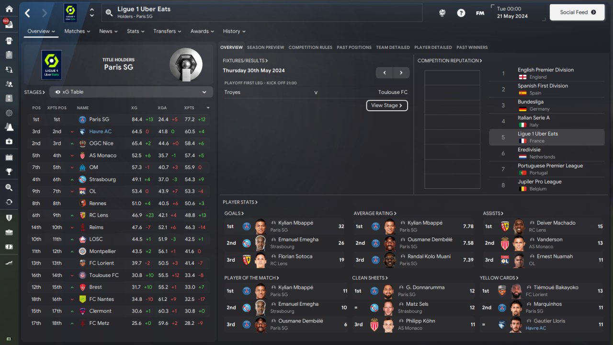Viewport: 613px width, 345px height.
Task: Click the France flag under Ligue 1 Uber Eats
Action: [x=522, y=141]
